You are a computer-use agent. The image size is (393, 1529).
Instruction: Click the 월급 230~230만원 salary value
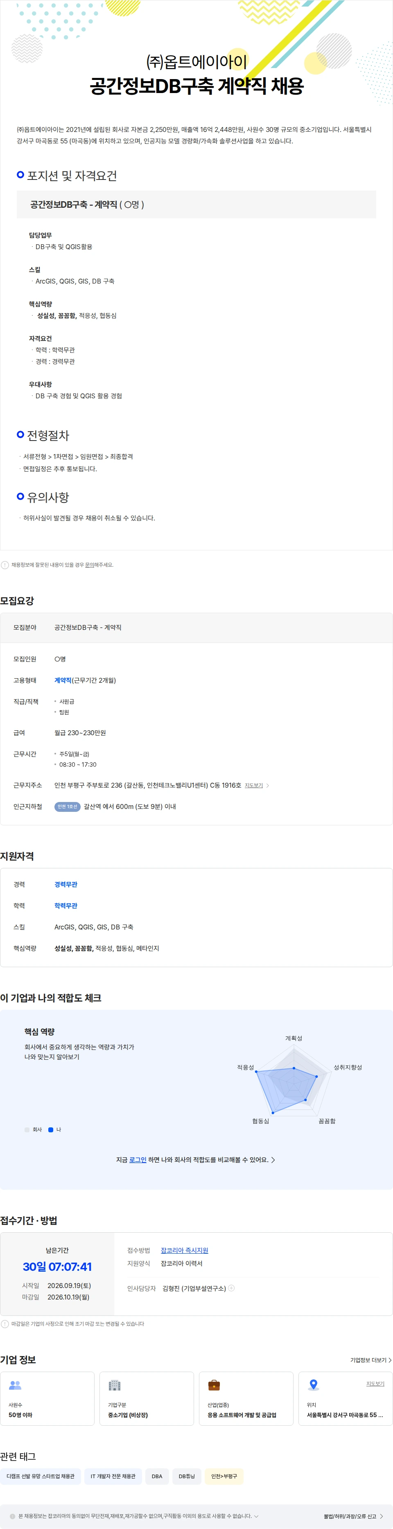click(80, 733)
